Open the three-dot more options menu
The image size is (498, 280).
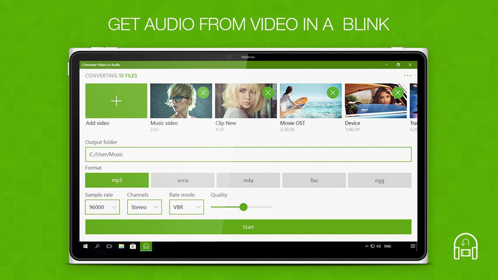(x=408, y=75)
